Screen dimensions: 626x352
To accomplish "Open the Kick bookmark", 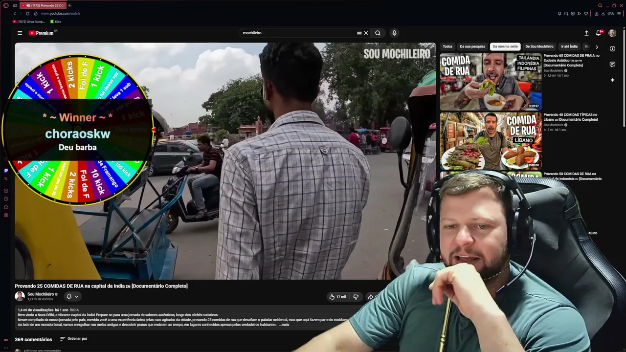I will [56, 22].
